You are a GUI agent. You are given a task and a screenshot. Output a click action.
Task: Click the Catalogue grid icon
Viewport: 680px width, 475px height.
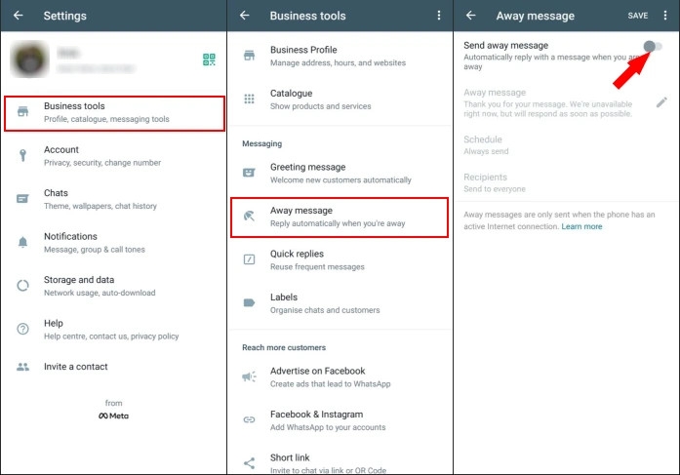pyautogui.click(x=250, y=99)
